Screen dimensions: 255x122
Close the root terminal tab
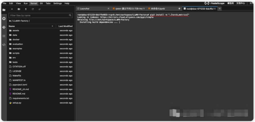click(215, 9)
